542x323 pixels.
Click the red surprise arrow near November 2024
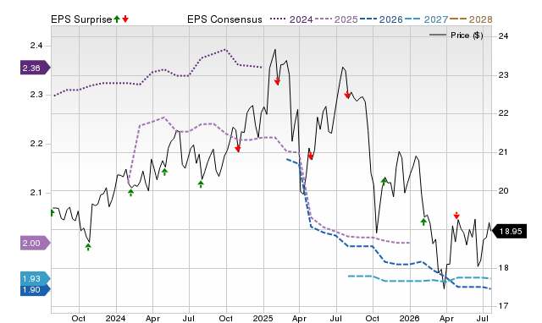pyautogui.click(x=237, y=148)
